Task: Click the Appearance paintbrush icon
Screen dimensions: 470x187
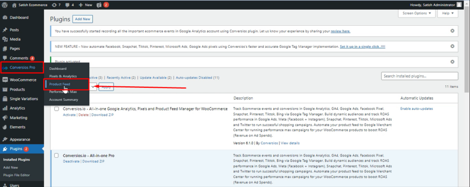Action: [5, 140]
